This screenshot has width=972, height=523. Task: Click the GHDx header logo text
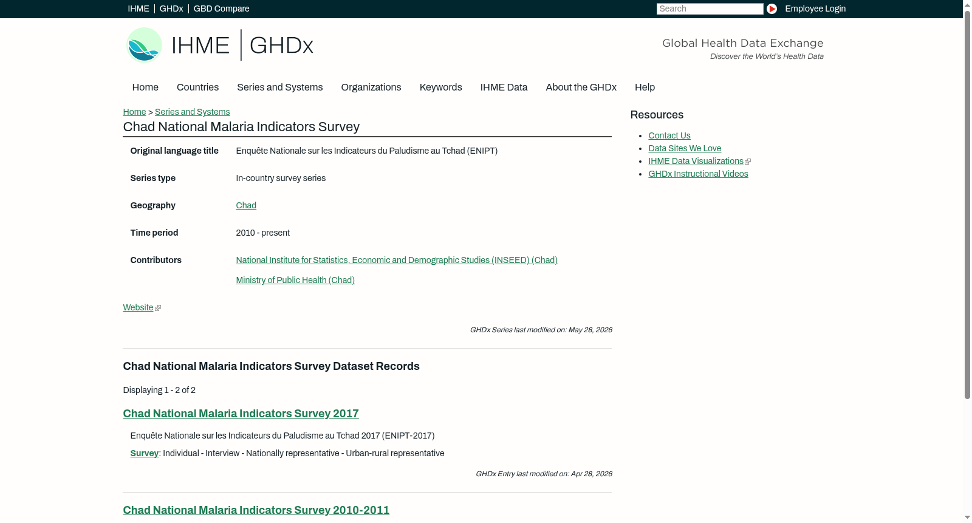tap(281, 46)
